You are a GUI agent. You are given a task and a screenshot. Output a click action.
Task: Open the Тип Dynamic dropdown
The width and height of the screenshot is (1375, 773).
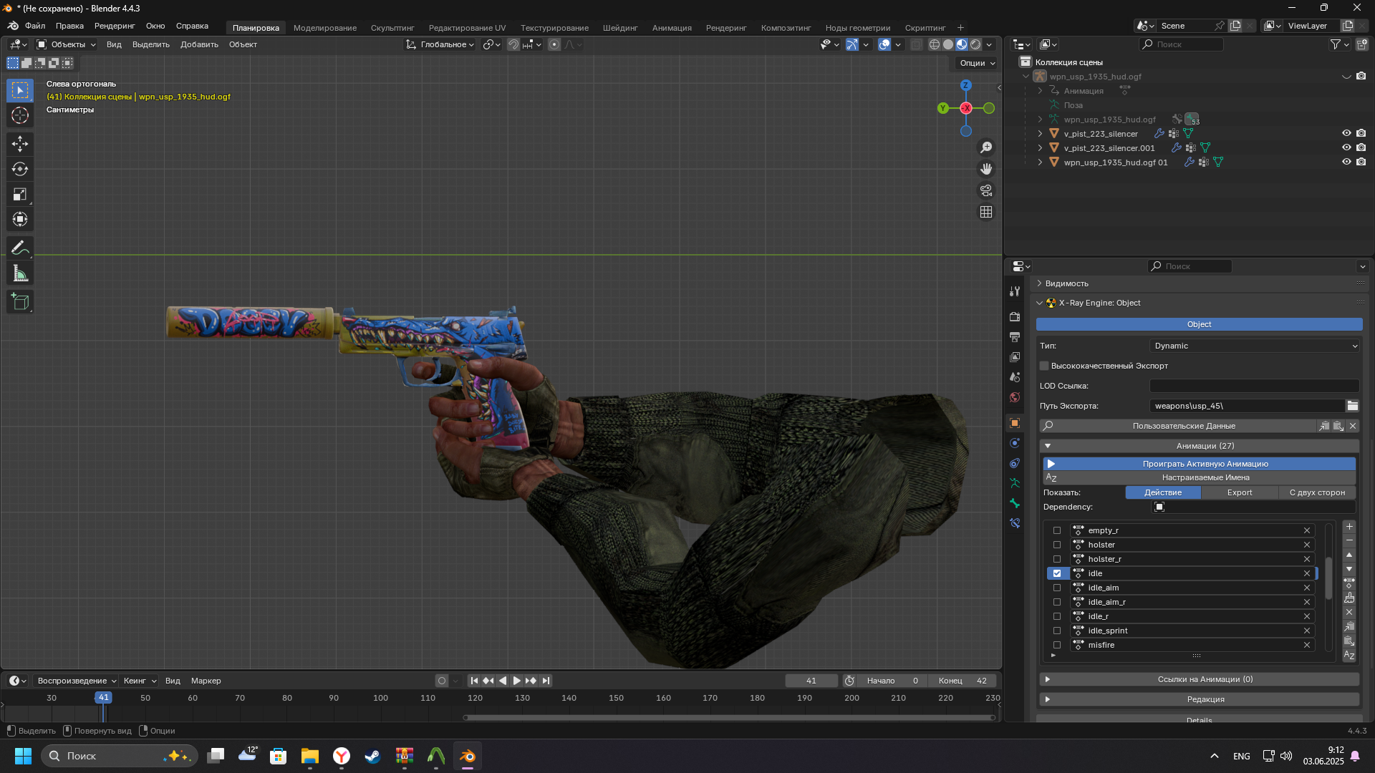pos(1255,346)
